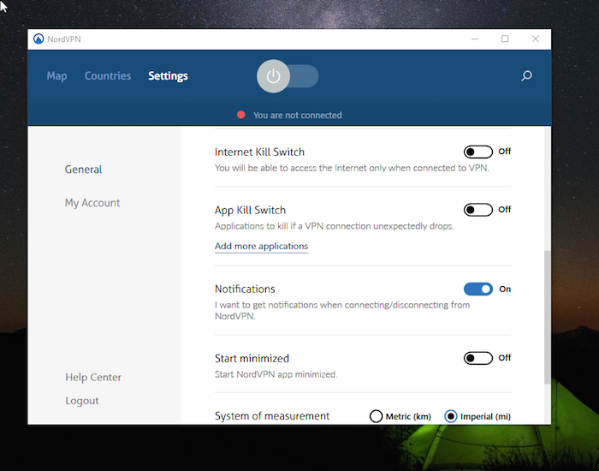Click Logout in the sidebar
Image resolution: width=599 pixels, height=471 pixels.
click(x=82, y=401)
